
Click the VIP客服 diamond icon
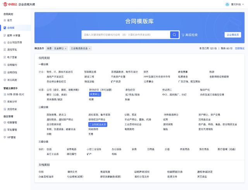click(x=5, y=137)
